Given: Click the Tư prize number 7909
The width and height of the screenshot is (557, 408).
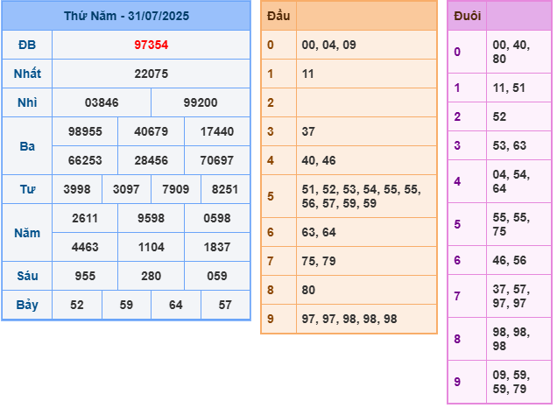Looking at the screenshot, I should 176,189.
